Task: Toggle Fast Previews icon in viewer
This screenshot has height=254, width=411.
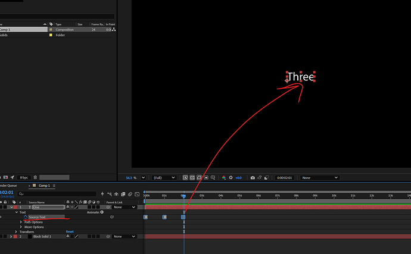Action: pyautogui.click(x=185, y=177)
